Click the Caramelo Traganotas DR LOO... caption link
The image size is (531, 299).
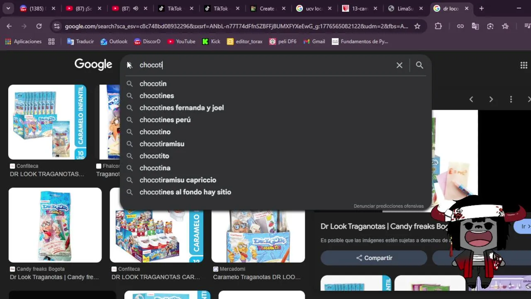pyautogui.click(x=257, y=277)
